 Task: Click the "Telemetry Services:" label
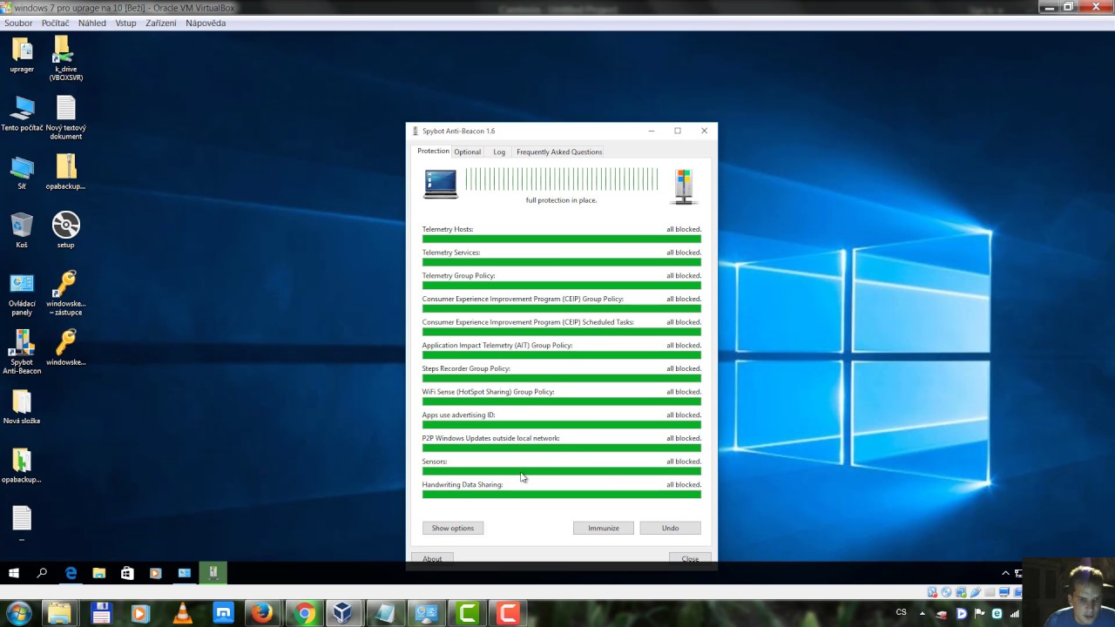click(x=451, y=253)
